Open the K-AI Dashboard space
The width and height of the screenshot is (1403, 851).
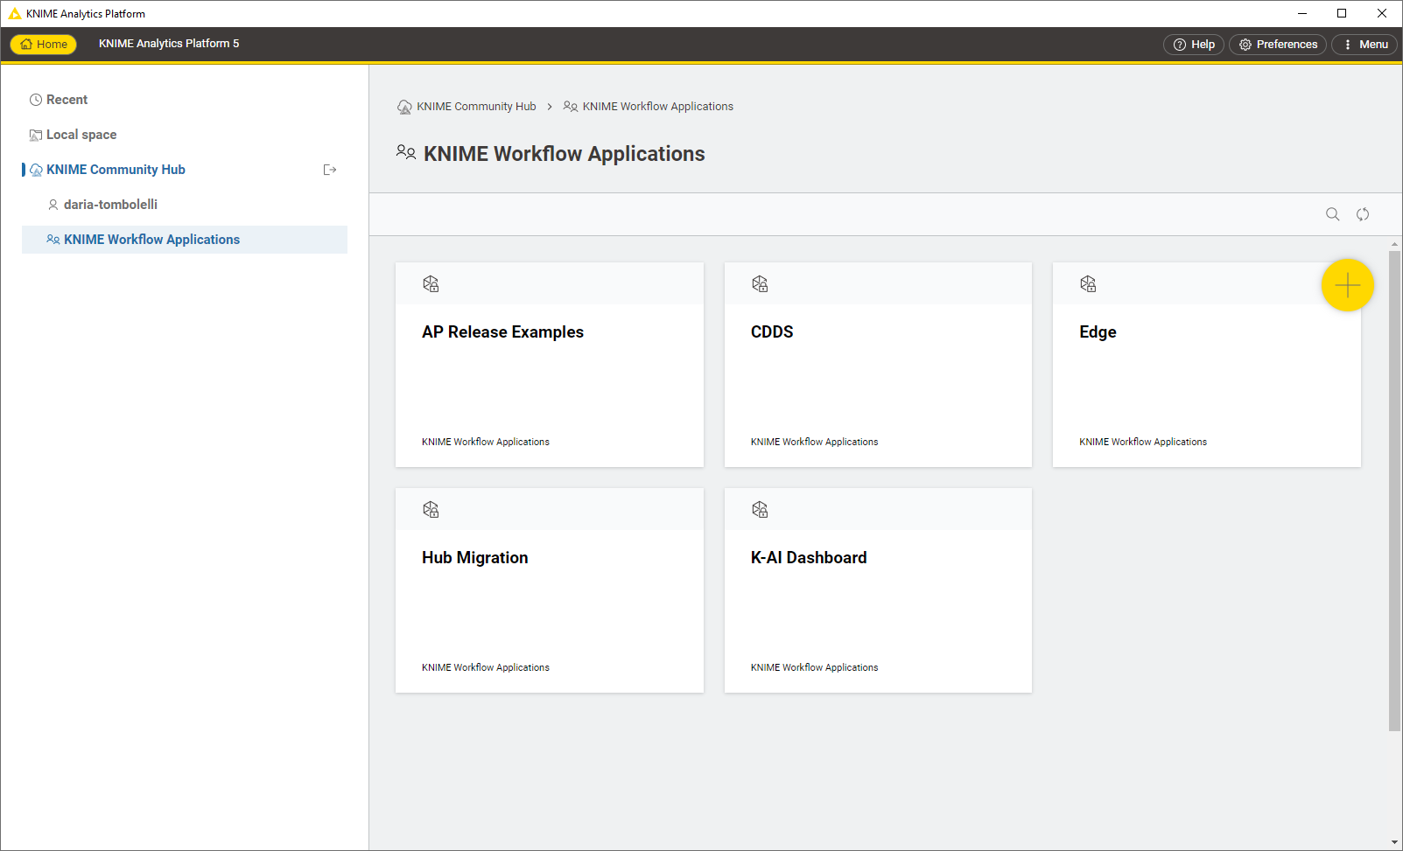878,590
